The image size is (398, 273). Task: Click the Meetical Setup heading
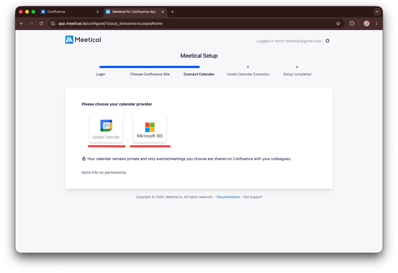(x=199, y=56)
